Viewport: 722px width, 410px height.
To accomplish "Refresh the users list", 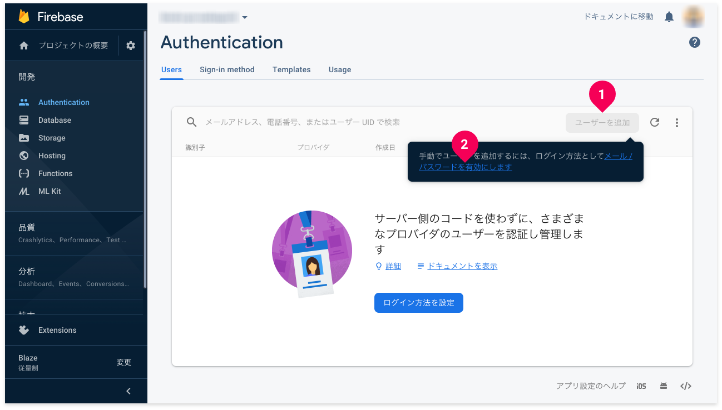I will [655, 122].
